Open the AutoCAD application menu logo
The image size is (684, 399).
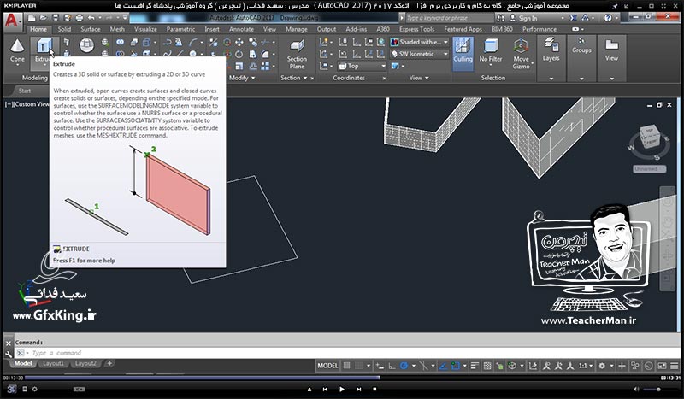(12, 21)
